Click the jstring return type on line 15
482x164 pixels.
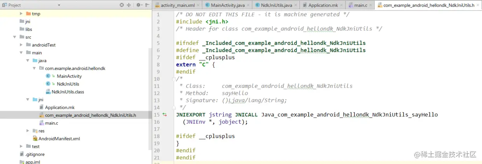pyautogui.click(x=220, y=114)
